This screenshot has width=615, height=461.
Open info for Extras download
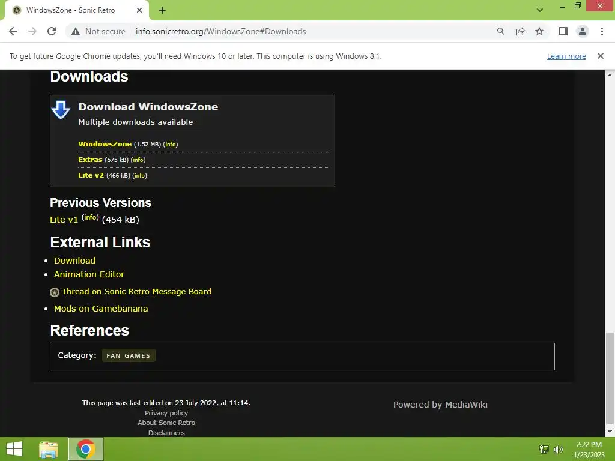138,160
